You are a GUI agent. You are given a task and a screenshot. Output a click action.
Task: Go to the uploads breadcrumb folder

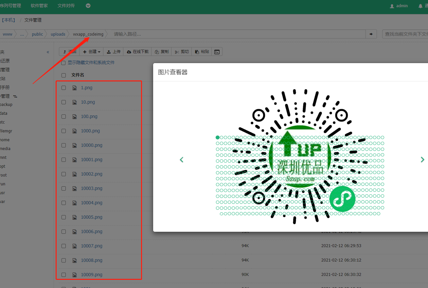[x=58, y=34]
